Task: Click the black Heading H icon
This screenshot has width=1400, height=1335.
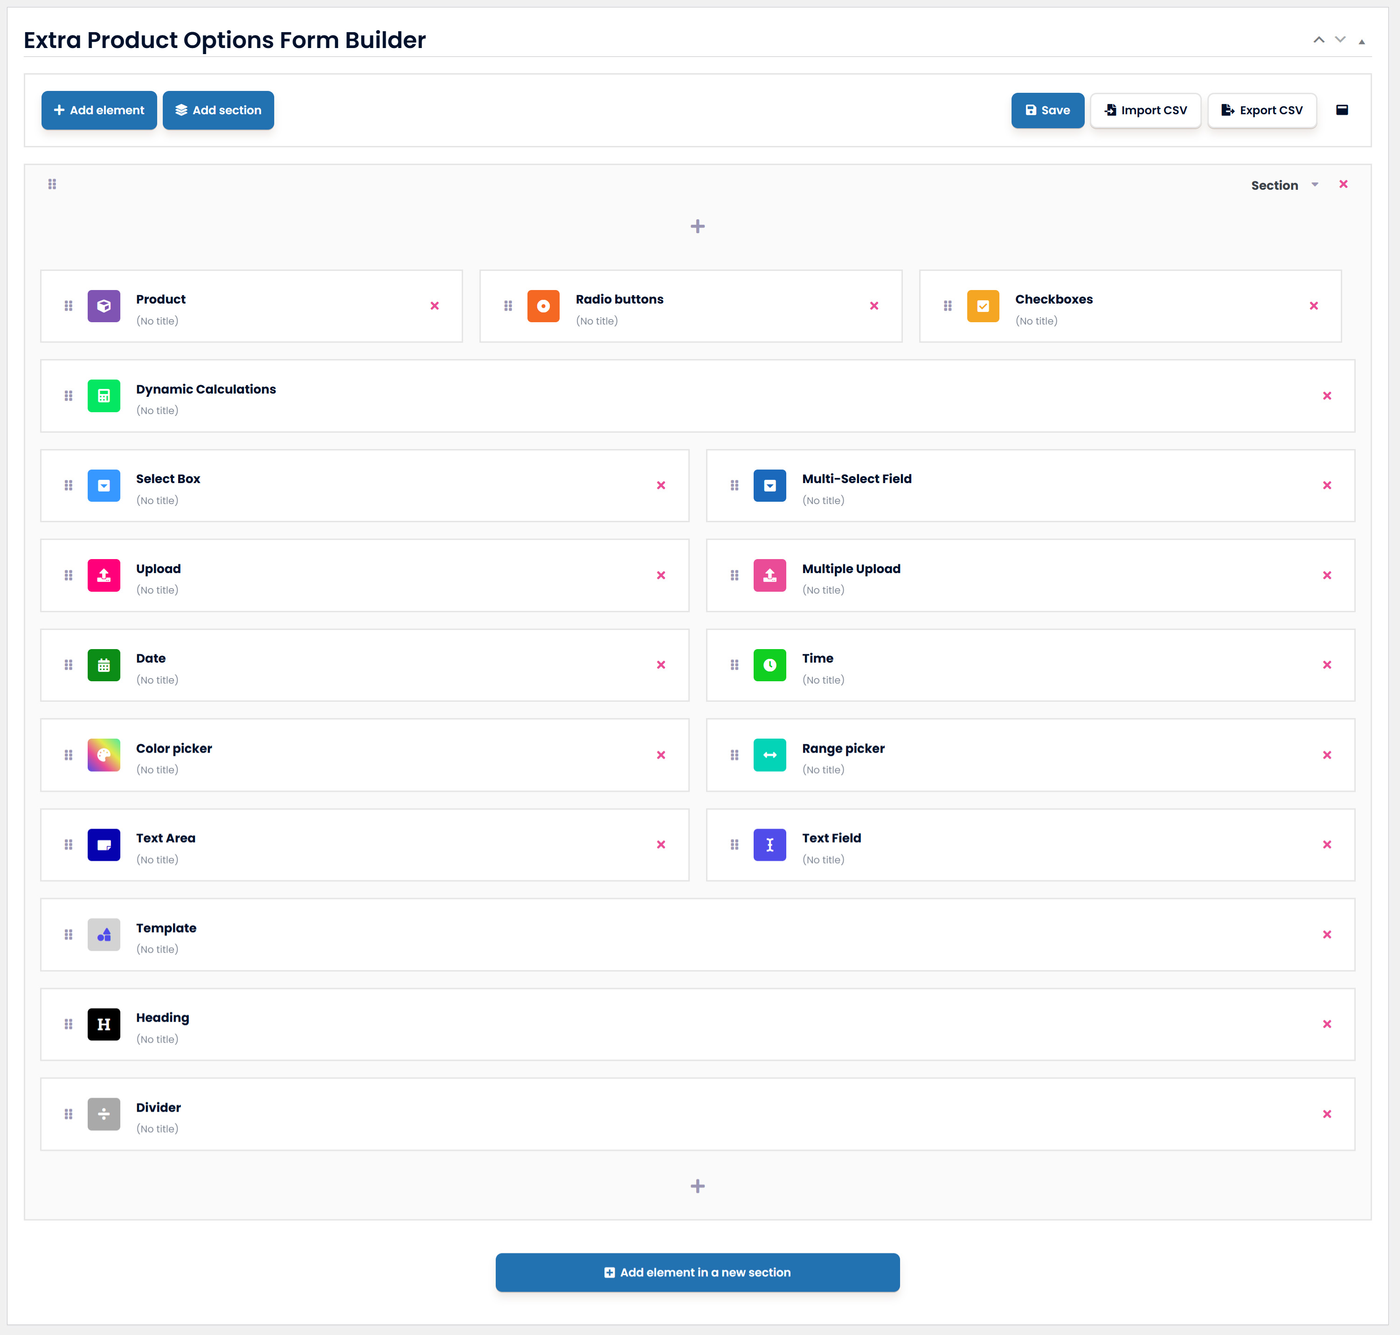Action: tap(104, 1024)
